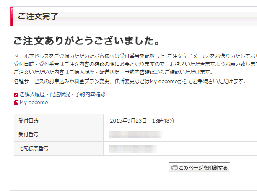The height and width of the screenshot is (191, 257).
Task: Click the time value 13時48分
Action: click(x=164, y=121)
